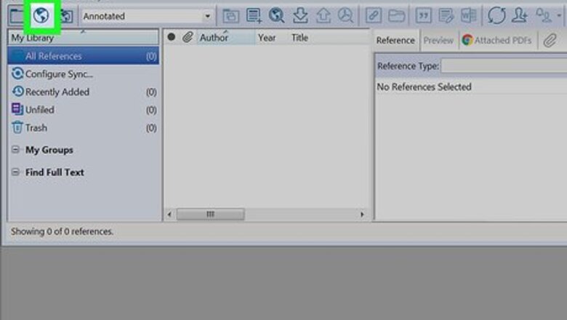The width and height of the screenshot is (567, 320).
Task: Click the Format Bibliography toolbar icon
Action: (x=446, y=16)
